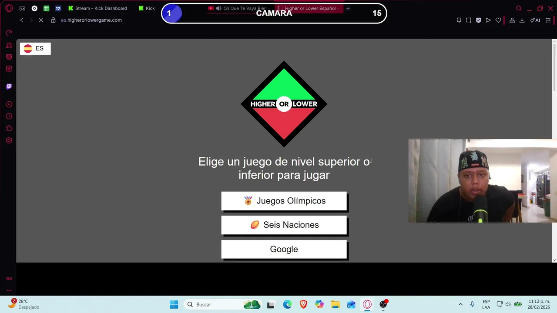Viewport: 557px width, 313px height.
Task: Open GX Corner gamepad tab icon
Action: (22, 8)
